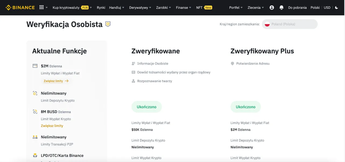The height and width of the screenshot is (162, 345).
Task: Click the verification shield badge beside the title
Action: click(108, 24)
